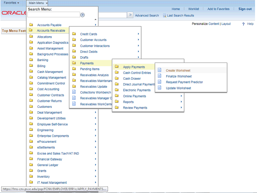The height and width of the screenshot is (193, 257).
Task: Click the Worklist link
Action: [x=194, y=9]
